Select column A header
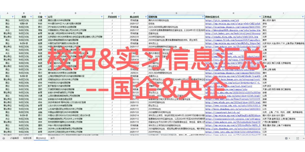This screenshot has height=152, width=305. coord(7,13)
